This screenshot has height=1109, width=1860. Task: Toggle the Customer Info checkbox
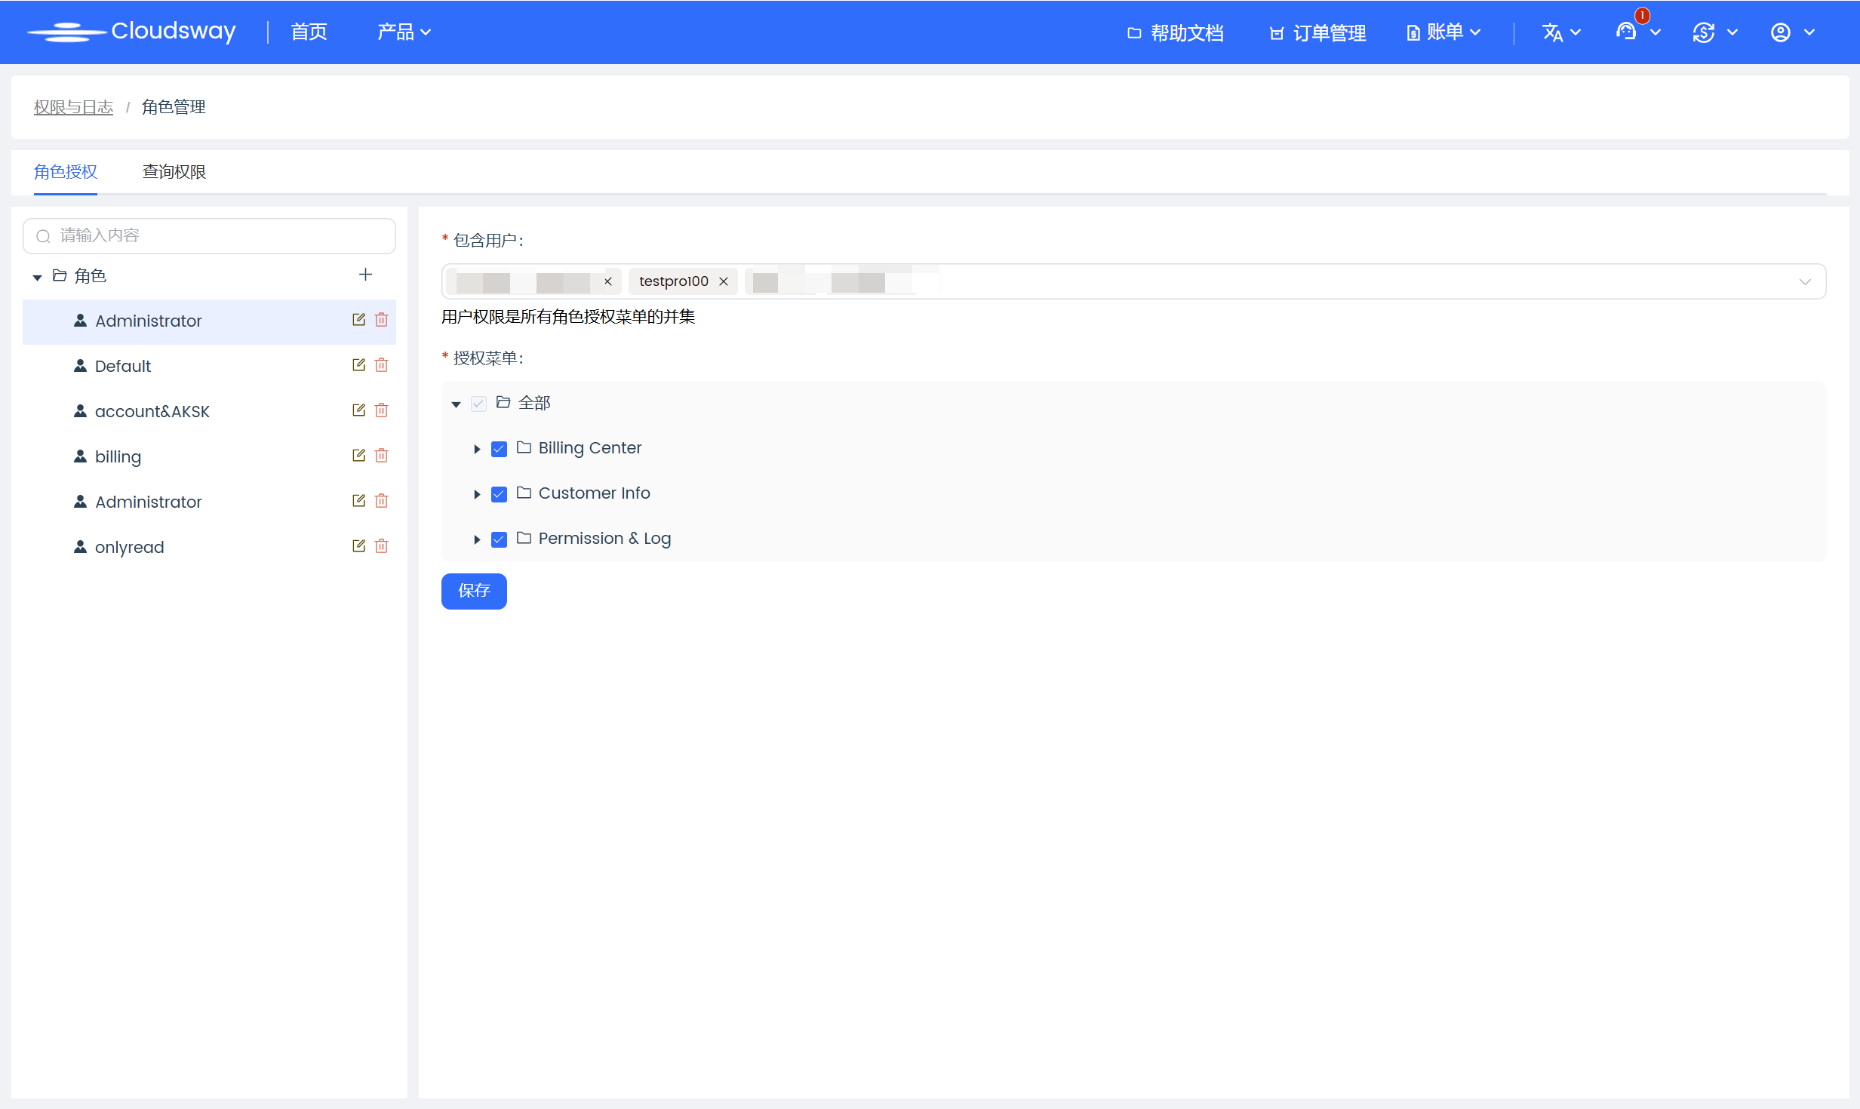tap(499, 494)
